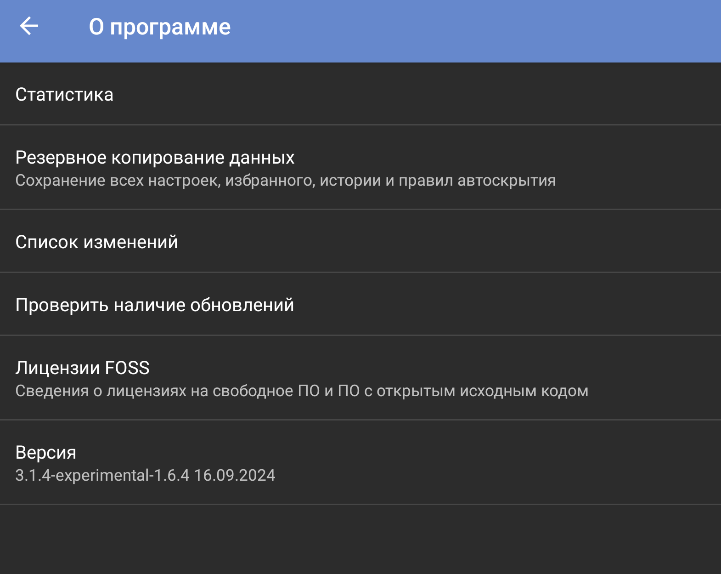Click the word FOSS in the license row
This screenshot has width=721, height=574.
[127, 368]
